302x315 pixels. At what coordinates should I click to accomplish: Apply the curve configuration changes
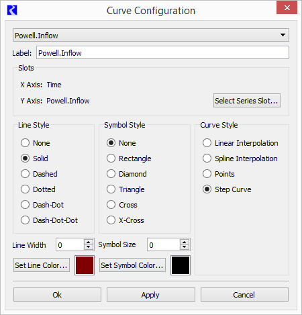(x=151, y=295)
